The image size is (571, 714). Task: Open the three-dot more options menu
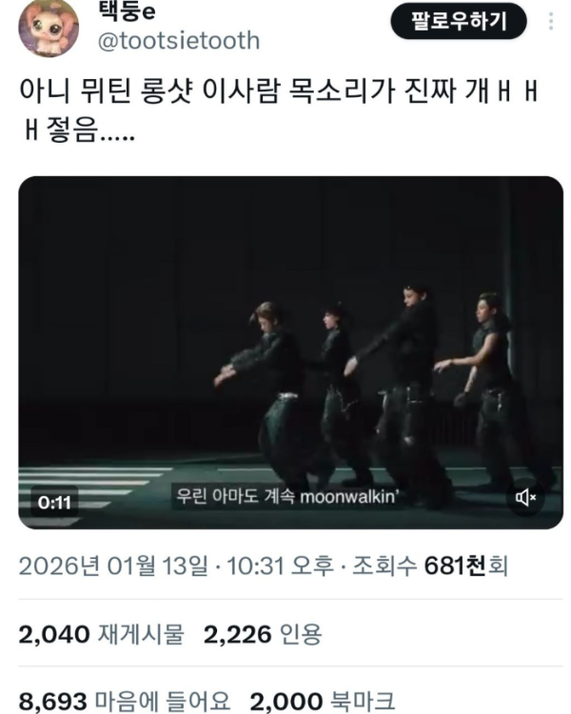click(x=551, y=21)
